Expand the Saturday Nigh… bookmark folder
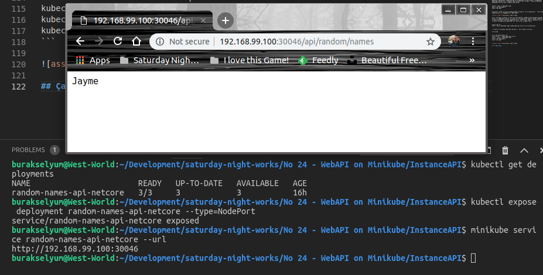Image resolution: width=543 pixels, height=275 pixels. click(160, 60)
